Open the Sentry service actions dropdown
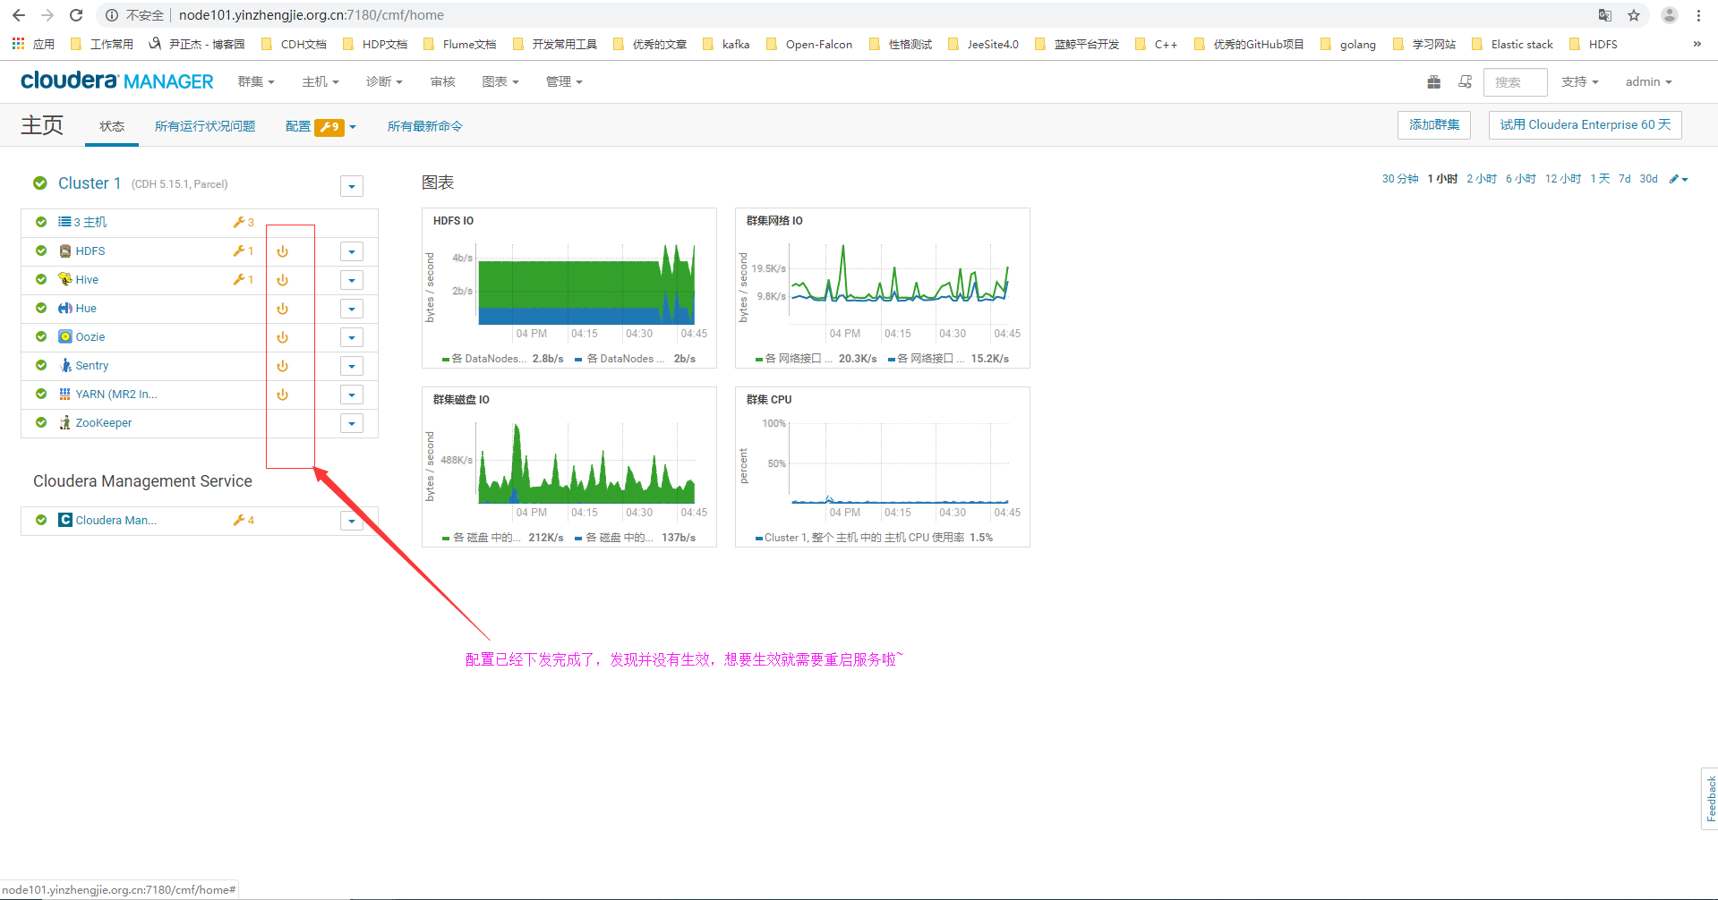Image resolution: width=1718 pixels, height=900 pixels. tap(352, 366)
